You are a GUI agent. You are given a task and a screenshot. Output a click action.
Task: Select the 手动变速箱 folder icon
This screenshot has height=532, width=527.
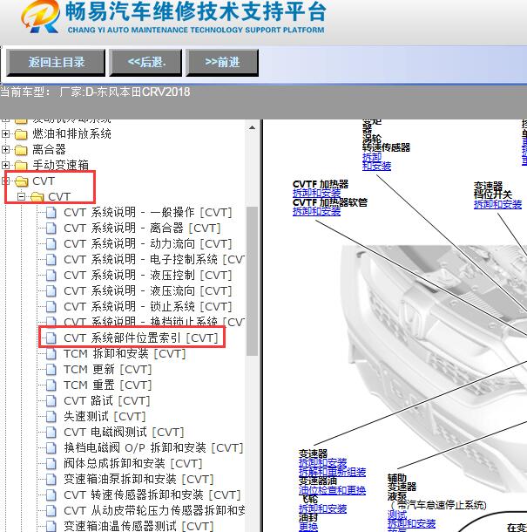pyautogui.click(x=21, y=166)
